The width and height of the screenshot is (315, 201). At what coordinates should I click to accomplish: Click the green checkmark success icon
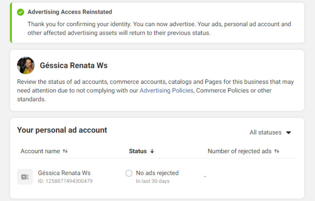(x=21, y=12)
